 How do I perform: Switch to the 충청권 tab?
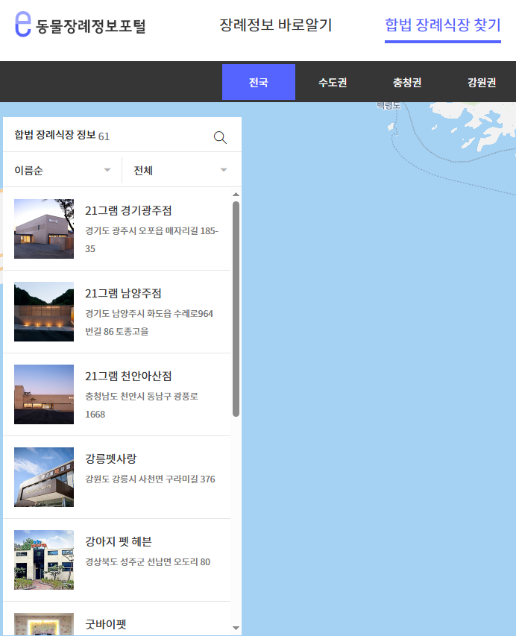407,82
